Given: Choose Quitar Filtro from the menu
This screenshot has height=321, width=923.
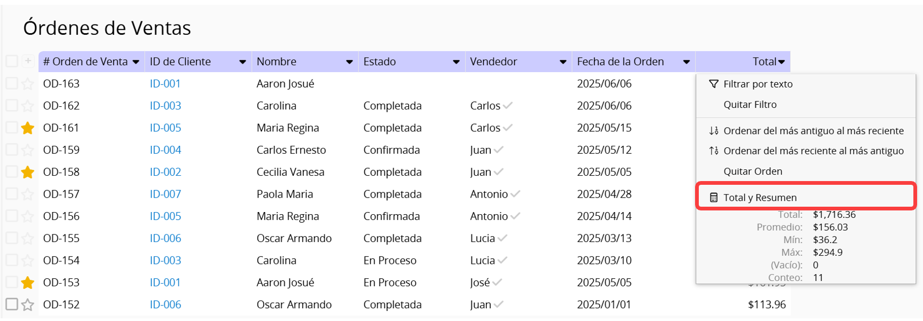Looking at the screenshot, I should [x=750, y=105].
